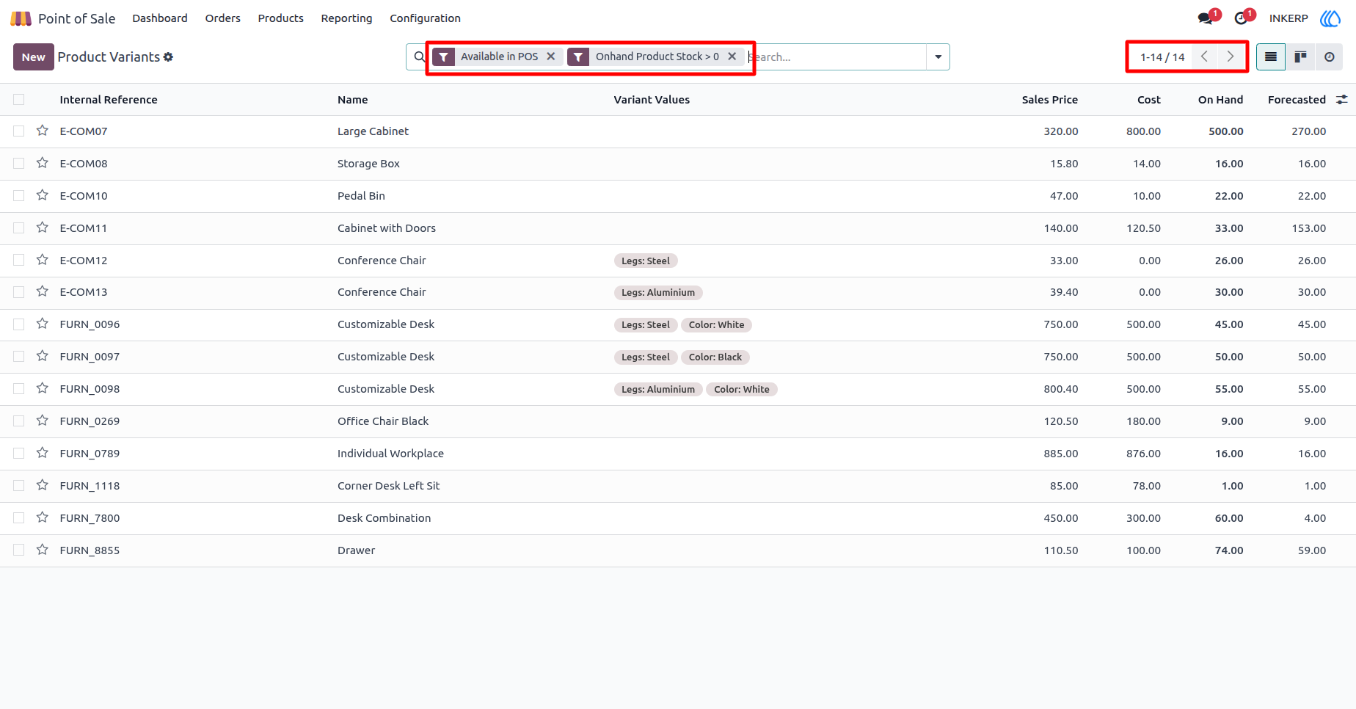Click into the Search input field
The width and height of the screenshot is (1356, 709).
[x=836, y=57]
